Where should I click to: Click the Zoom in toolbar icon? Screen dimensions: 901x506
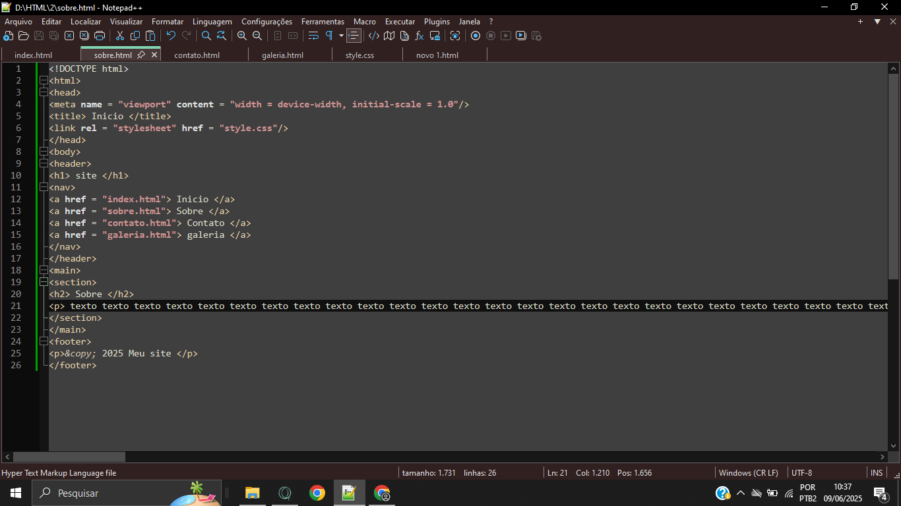[x=242, y=36]
